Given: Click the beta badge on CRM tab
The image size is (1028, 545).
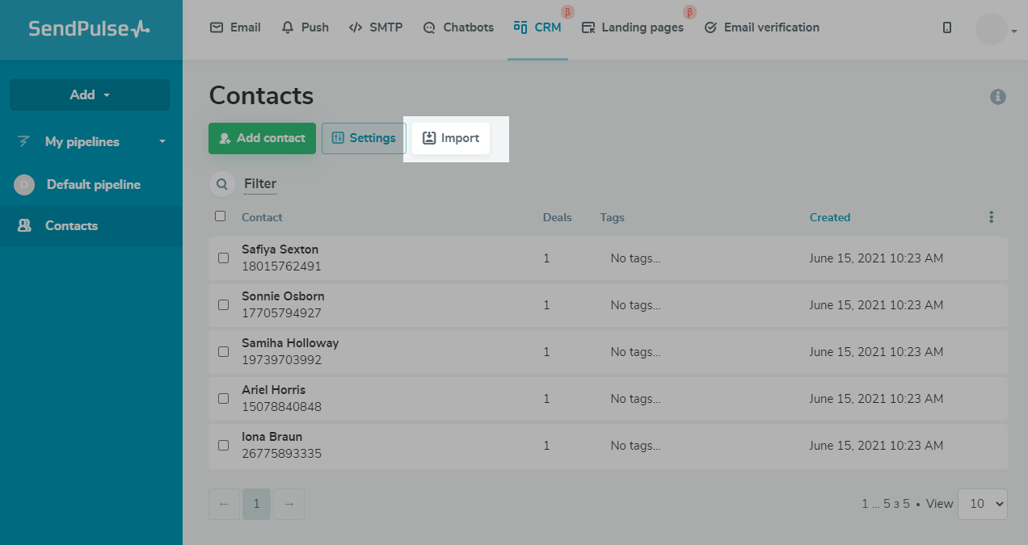Looking at the screenshot, I should click(x=567, y=12).
